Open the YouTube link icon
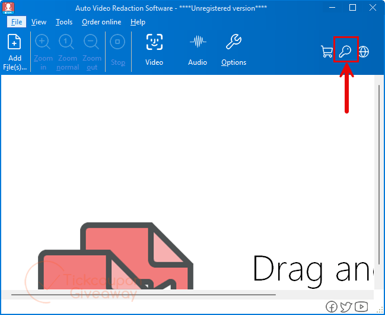The width and height of the screenshot is (385, 315). click(x=361, y=307)
